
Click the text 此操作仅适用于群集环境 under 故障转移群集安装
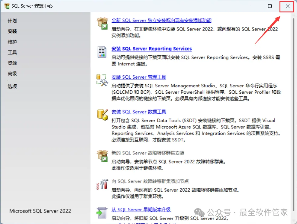click(137, 168)
